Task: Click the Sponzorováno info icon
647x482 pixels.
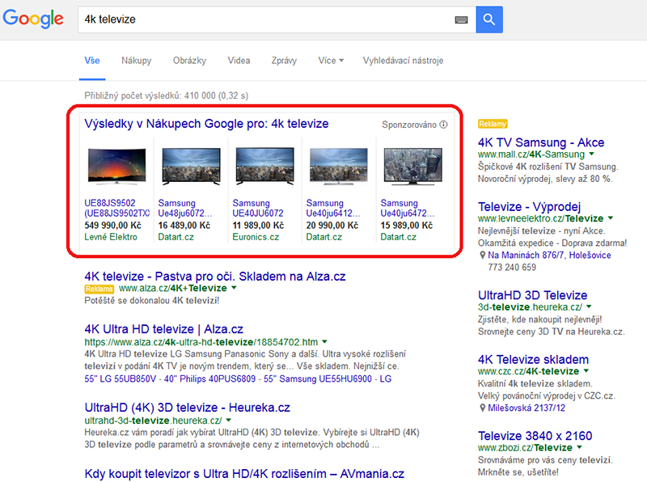Action: coord(443,125)
